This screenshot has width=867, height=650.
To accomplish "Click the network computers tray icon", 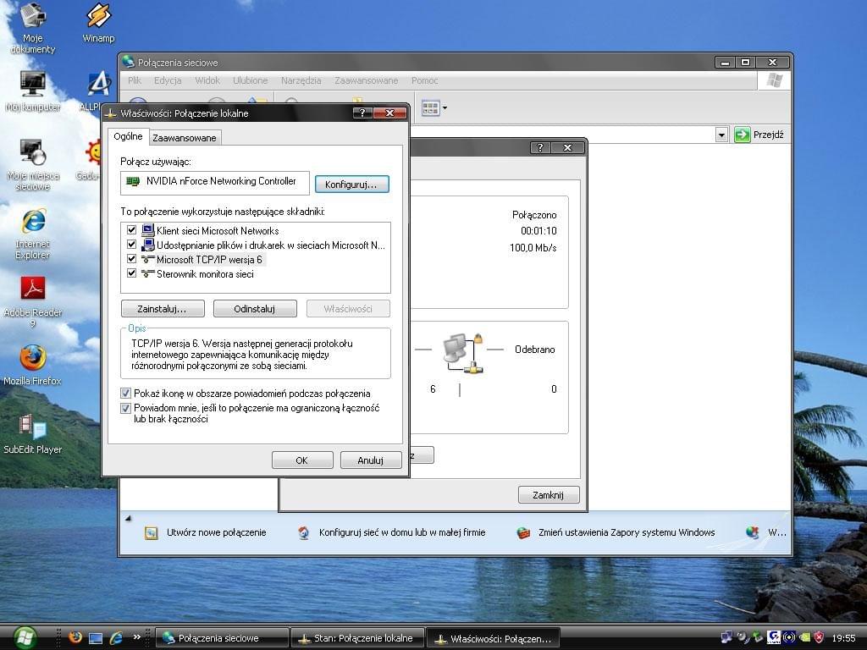I will (x=726, y=638).
